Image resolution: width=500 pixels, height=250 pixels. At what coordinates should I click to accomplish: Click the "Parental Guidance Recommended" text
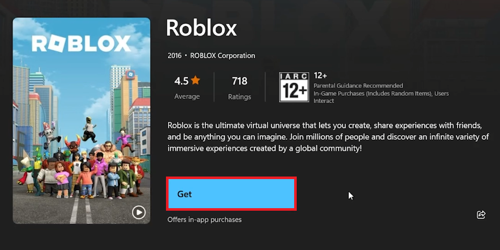(358, 86)
